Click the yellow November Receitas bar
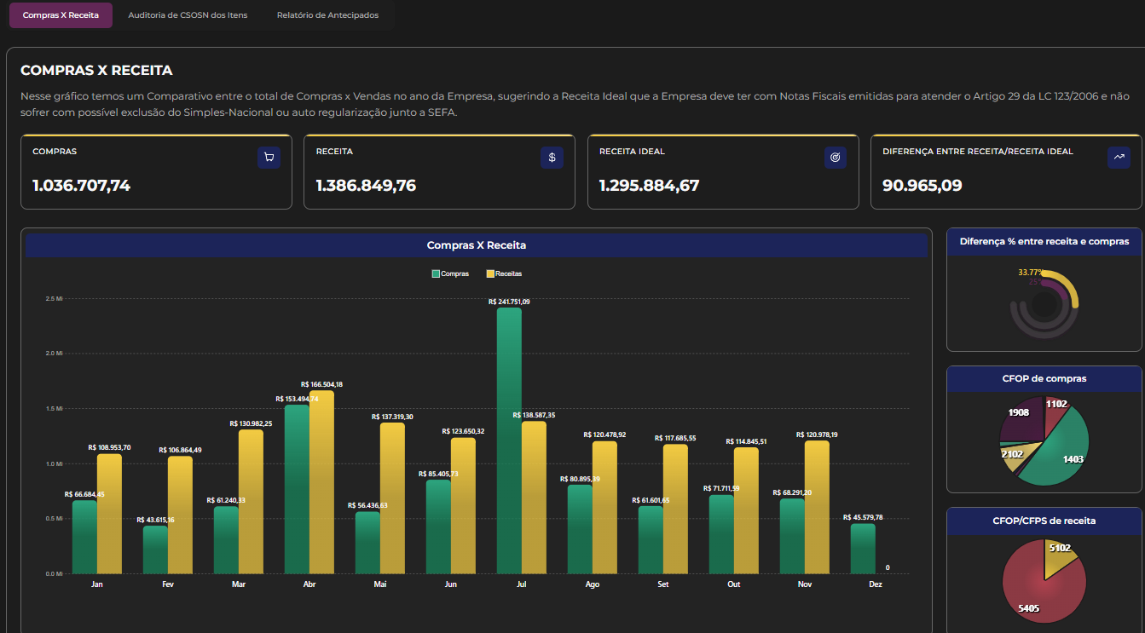The width and height of the screenshot is (1145, 633). coord(816,507)
